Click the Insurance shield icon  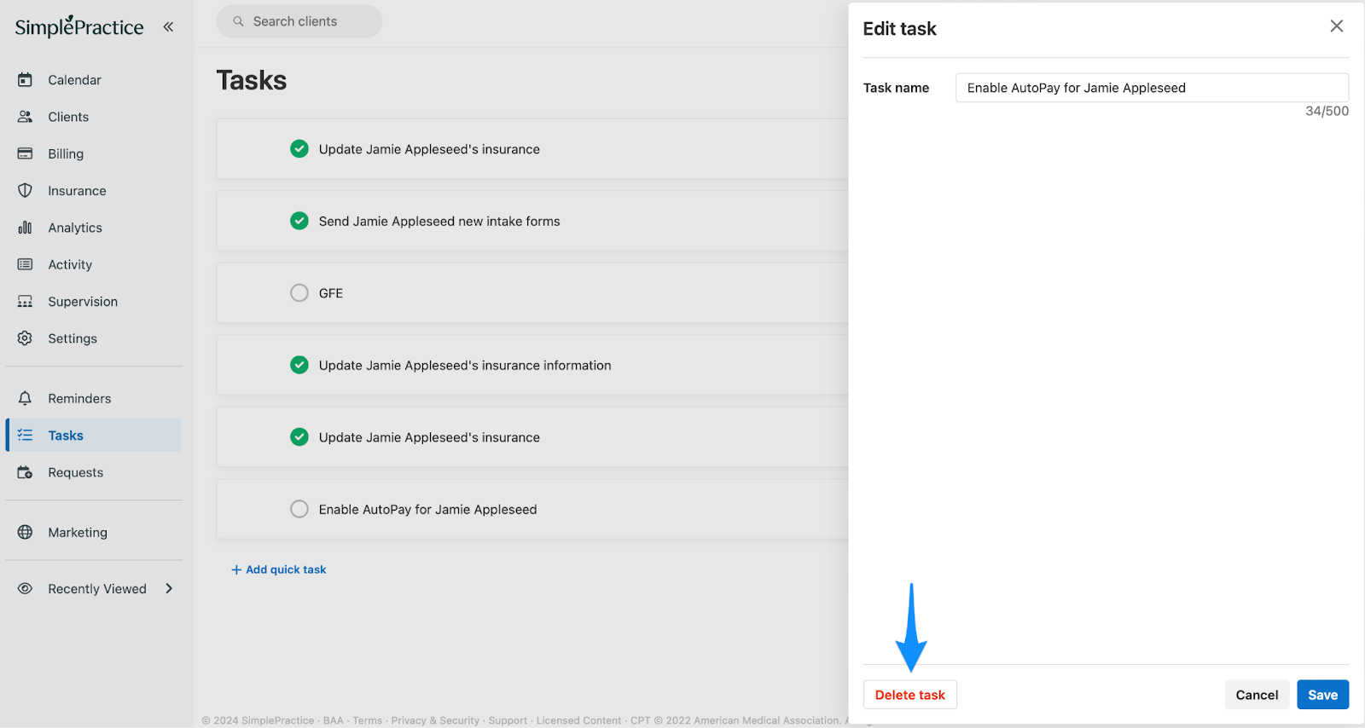(25, 191)
